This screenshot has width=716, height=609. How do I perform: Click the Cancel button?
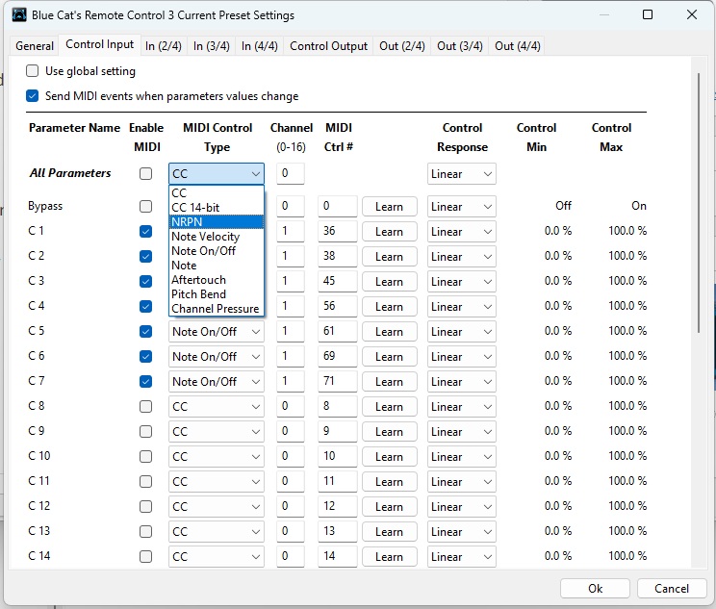[x=672, y=588]
